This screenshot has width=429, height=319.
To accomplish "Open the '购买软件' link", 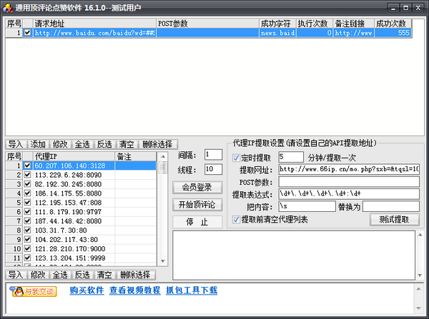I will (x=87, y=290).
